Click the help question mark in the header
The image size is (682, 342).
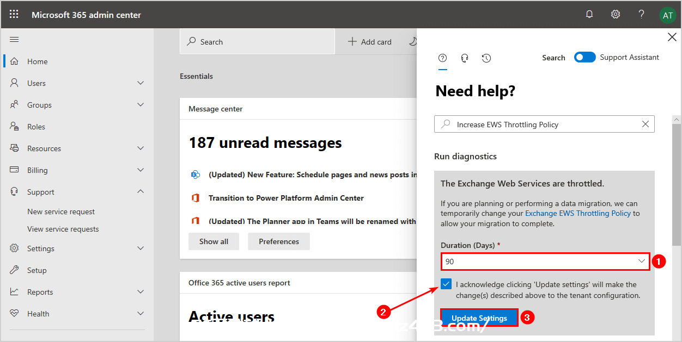tap(642, 15)
